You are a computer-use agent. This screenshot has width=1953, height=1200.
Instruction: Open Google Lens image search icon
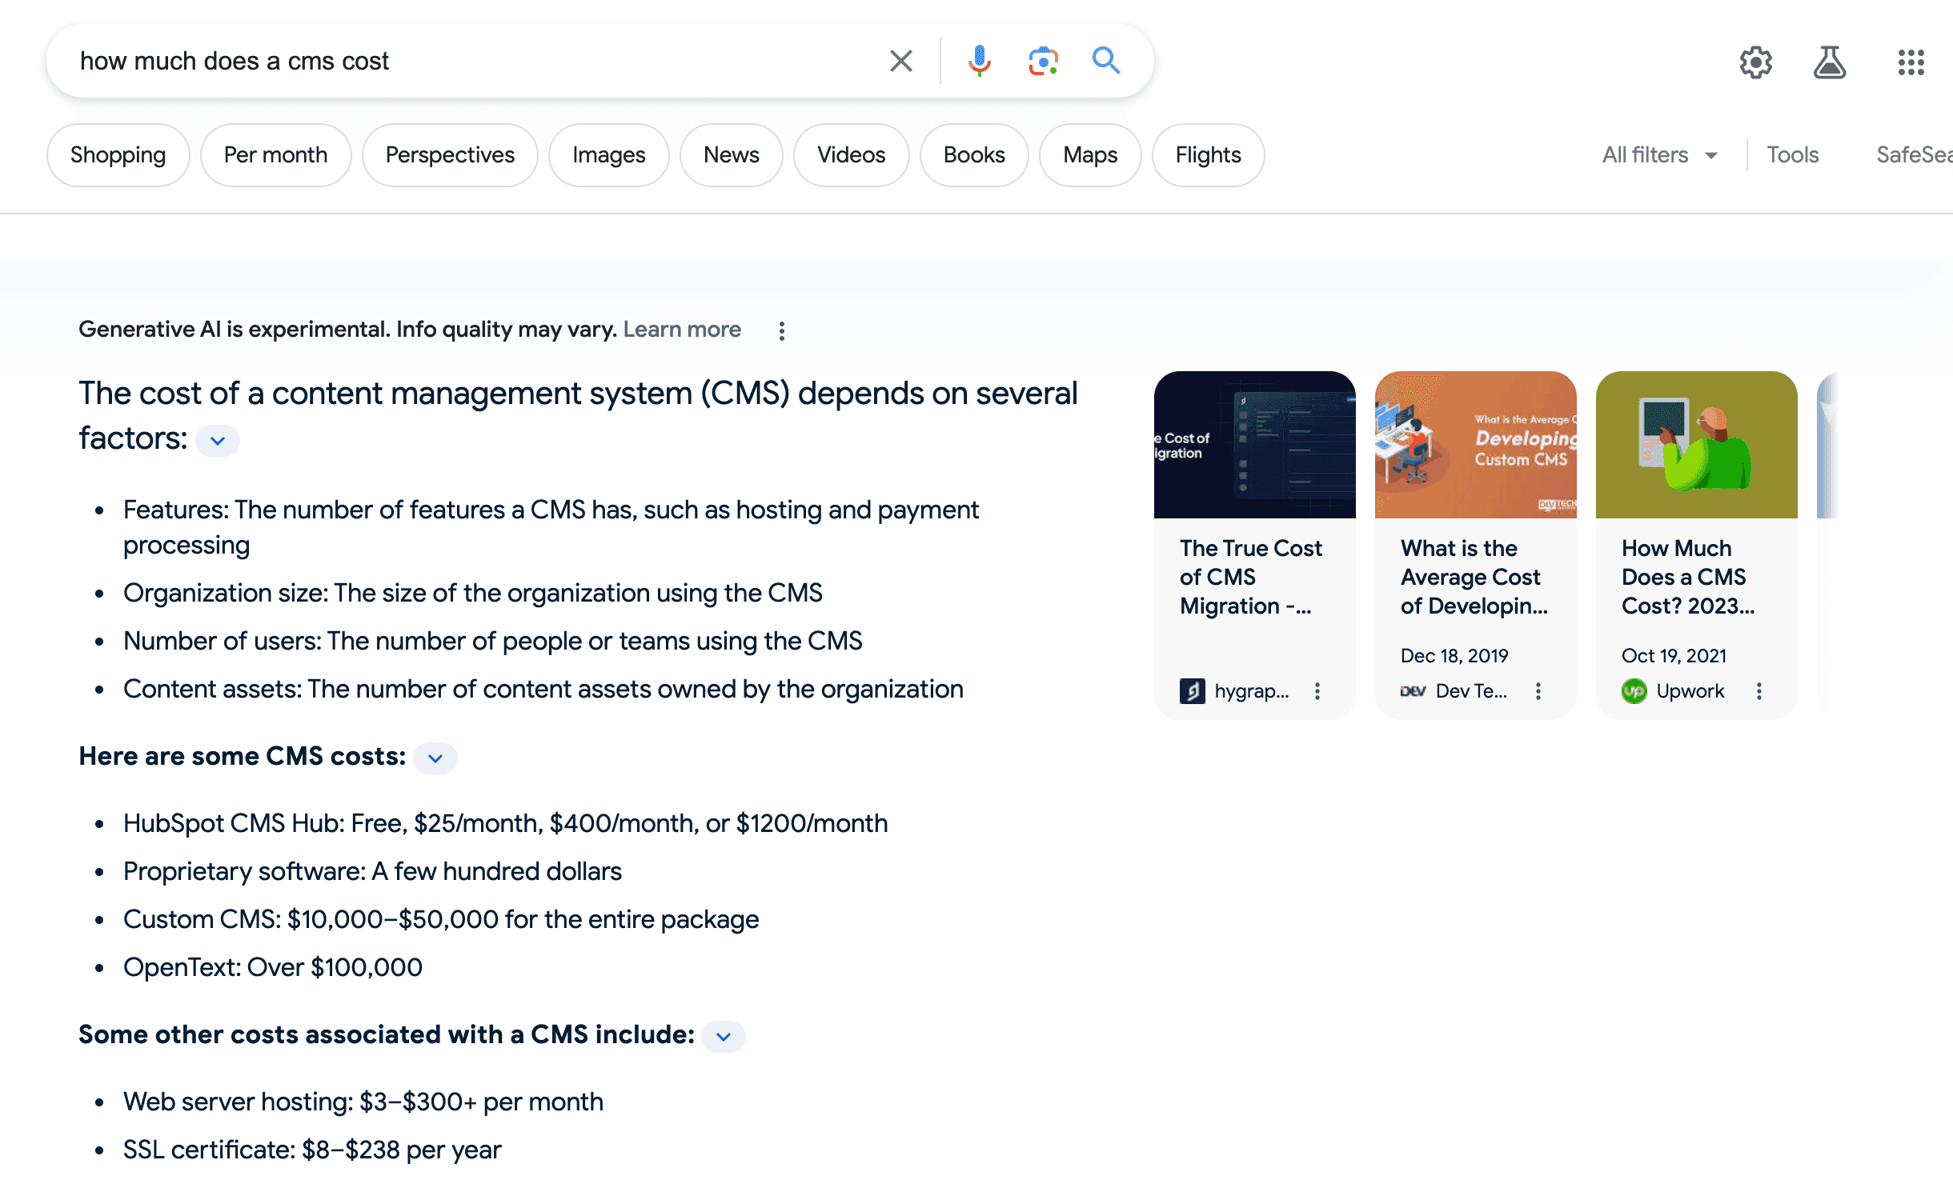(x=1043, y=61)
